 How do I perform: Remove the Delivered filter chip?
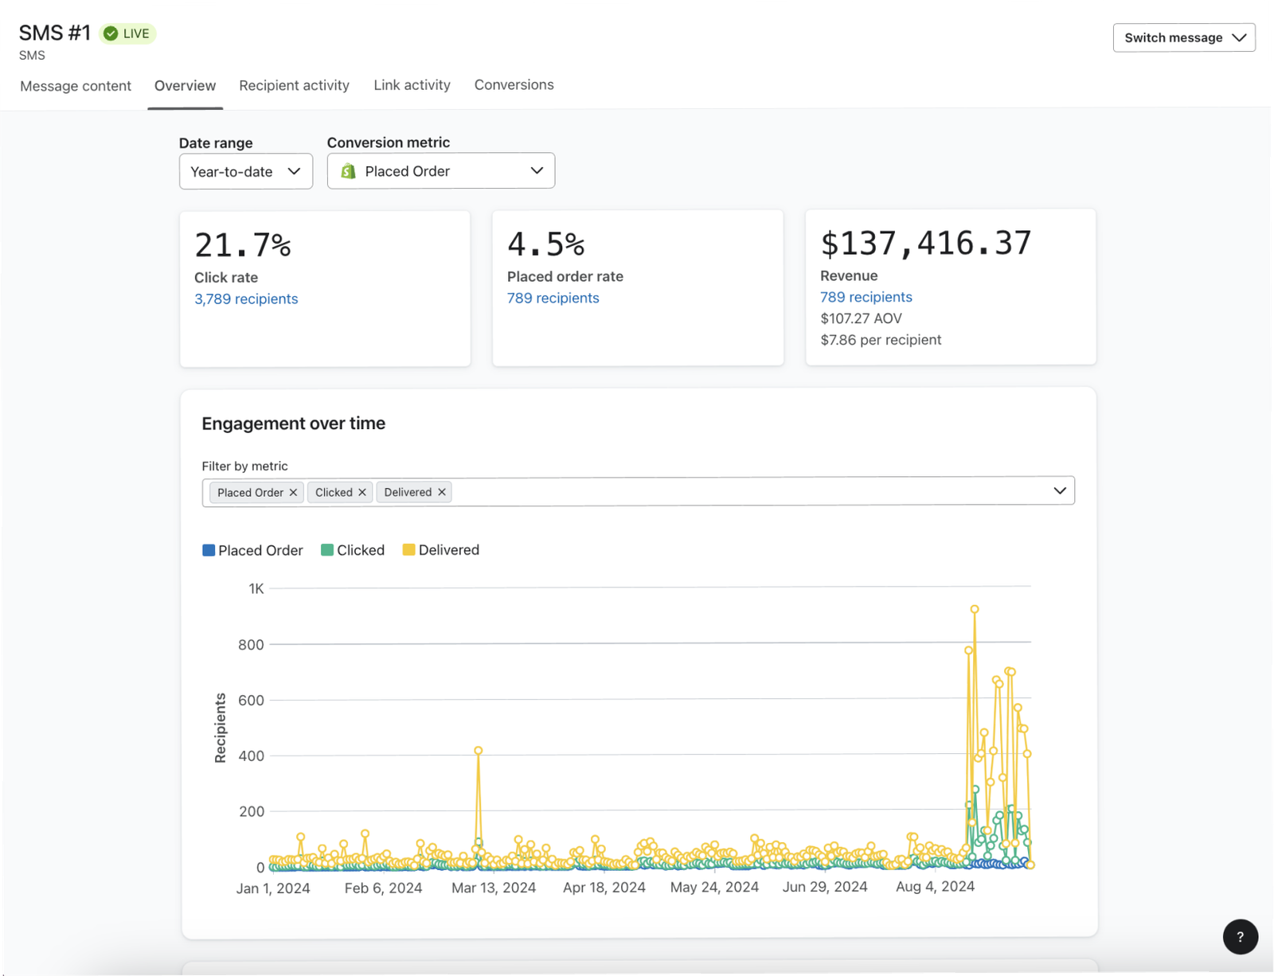[442, 492]
